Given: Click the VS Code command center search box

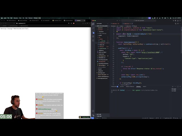Looking at the screenshot, I should pos(139,21).
